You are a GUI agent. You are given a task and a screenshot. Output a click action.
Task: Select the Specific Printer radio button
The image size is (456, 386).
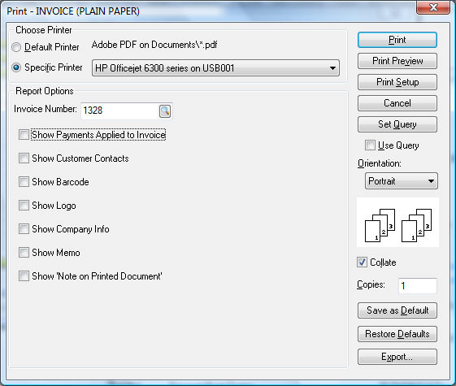point(16,67)
